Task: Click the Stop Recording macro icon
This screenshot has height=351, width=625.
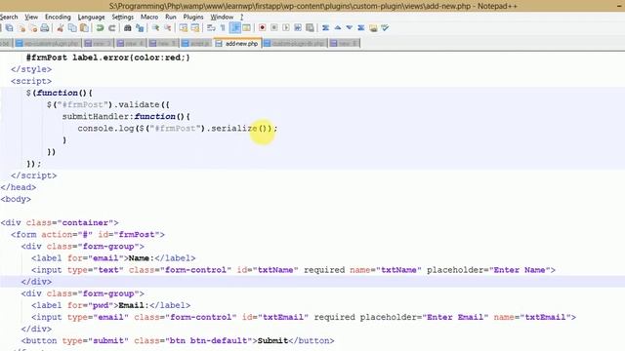Action: pyautogui.click(x=273, y=28)
